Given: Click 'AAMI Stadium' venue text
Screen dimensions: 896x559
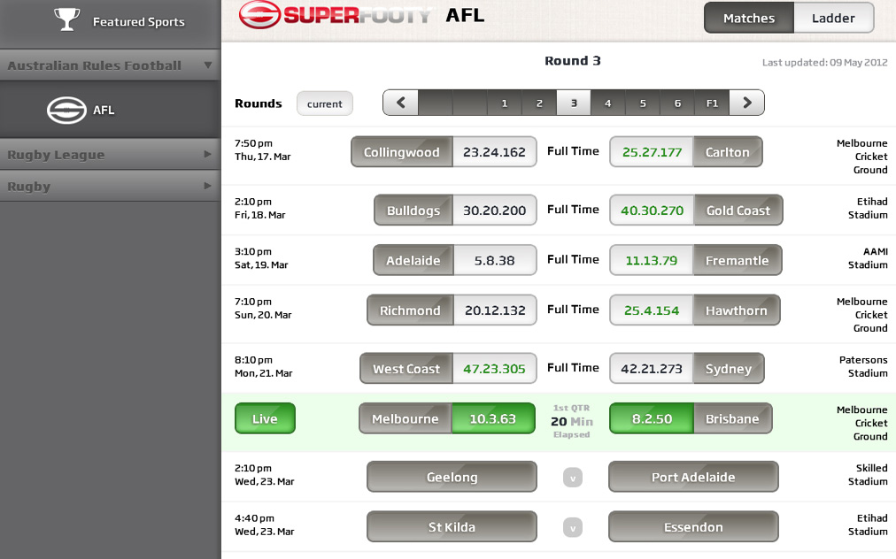Looking at the screenshot, I should 868,258.
